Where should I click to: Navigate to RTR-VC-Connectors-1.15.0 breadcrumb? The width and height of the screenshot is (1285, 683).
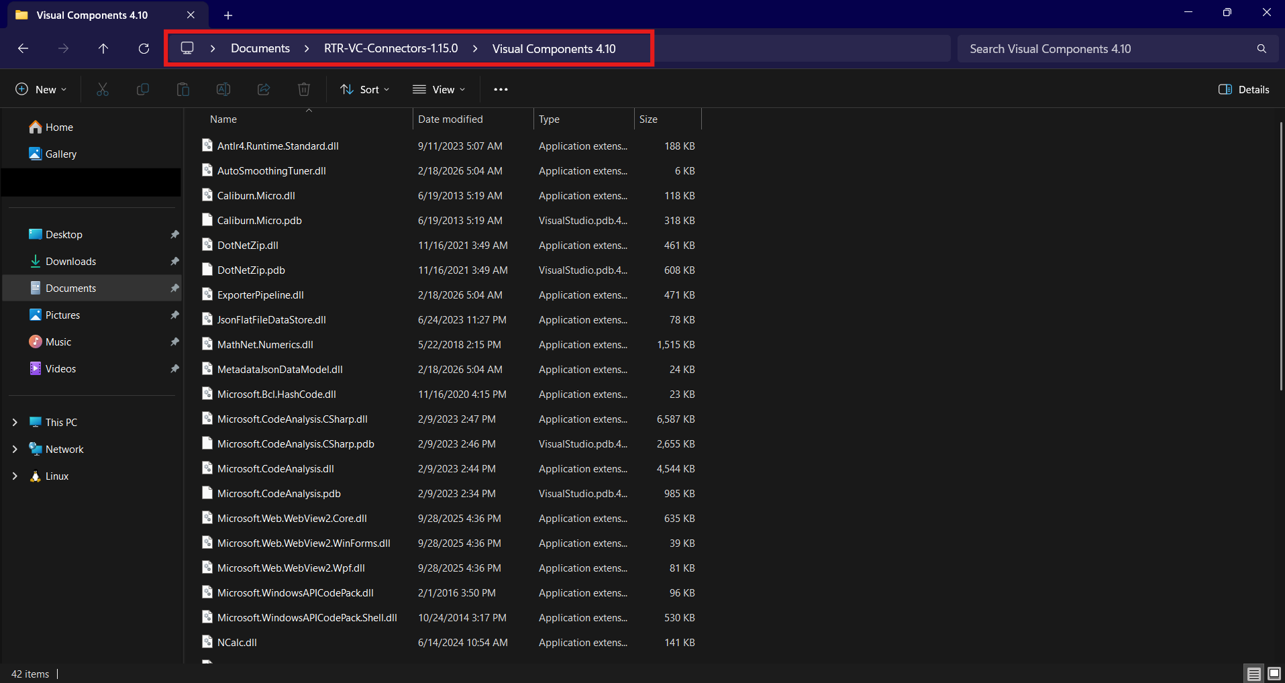point(391,48)
